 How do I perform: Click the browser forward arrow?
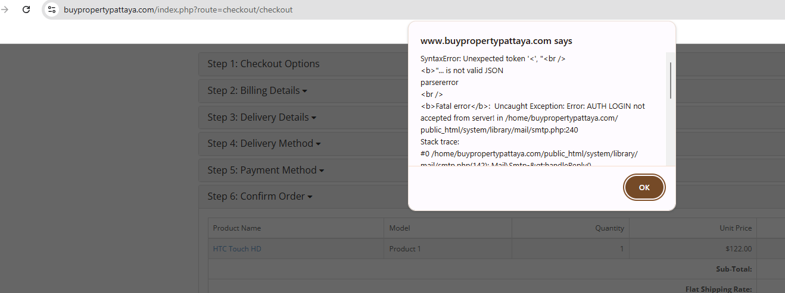click(5, 10)
